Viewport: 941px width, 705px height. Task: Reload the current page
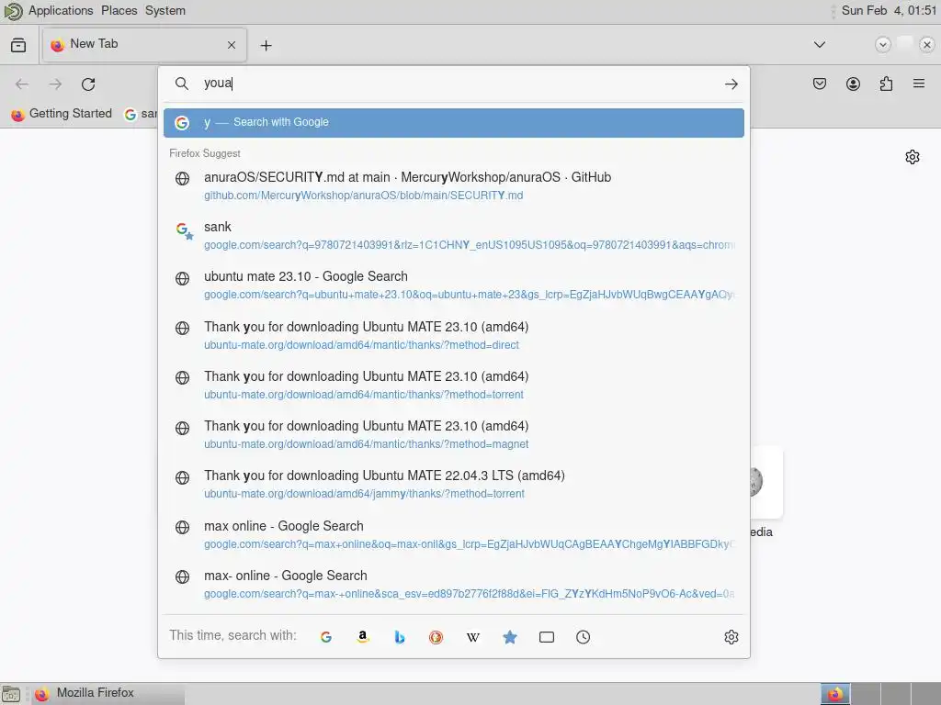tap(88, 84)
